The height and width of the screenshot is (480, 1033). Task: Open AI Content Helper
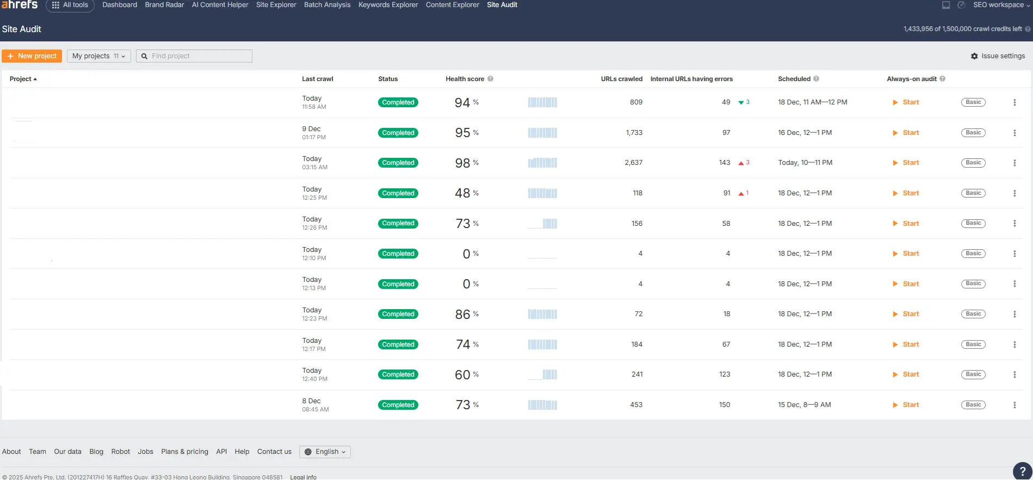click(220, 5)
